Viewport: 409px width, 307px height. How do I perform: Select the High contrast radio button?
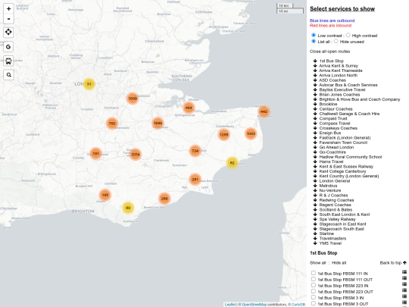pos(348,35)
